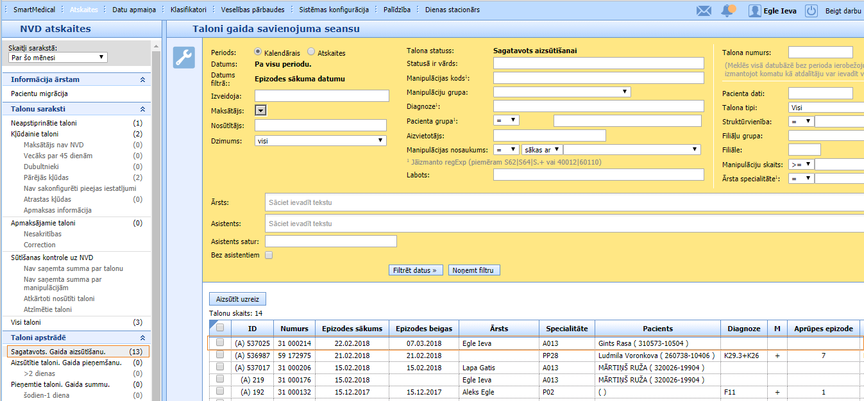Click the notifications bell icon
The height and width of the screenshot is (401, 864).
[x=727, y=11]
